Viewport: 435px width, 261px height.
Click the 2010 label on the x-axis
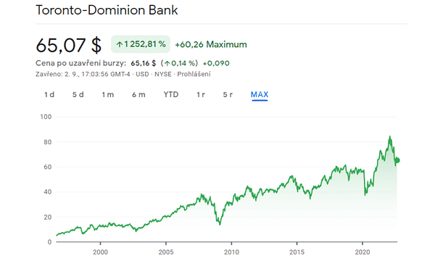pyautogui.click(x=231, y=252)
